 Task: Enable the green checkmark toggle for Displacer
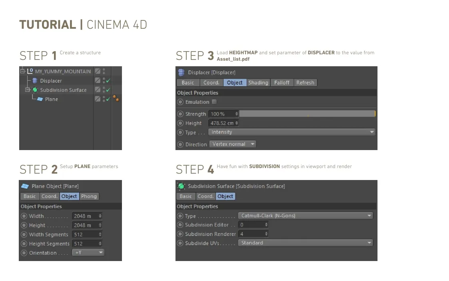coord(108,81)
